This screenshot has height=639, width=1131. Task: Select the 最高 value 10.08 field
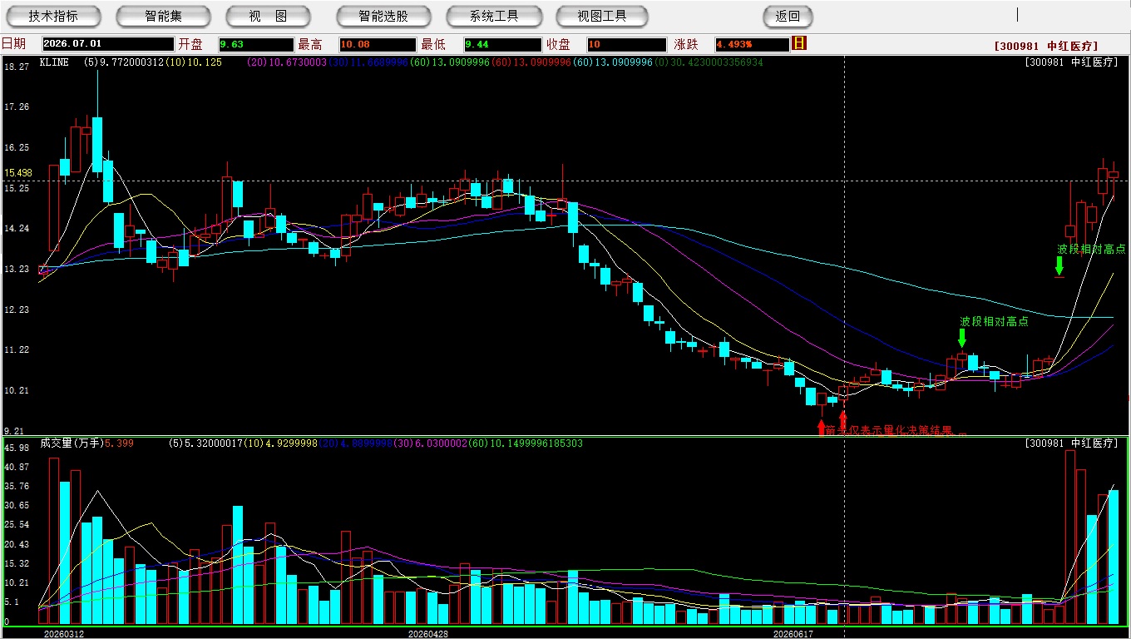coord(378,44)
